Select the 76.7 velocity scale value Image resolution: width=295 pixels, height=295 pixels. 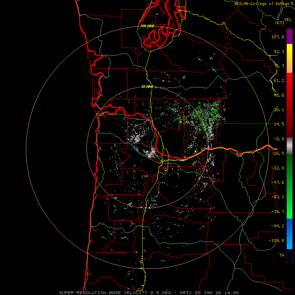[279, 66]
